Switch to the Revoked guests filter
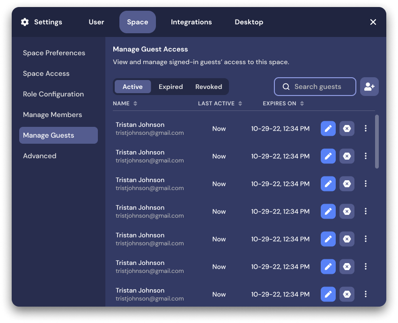The height and width of the screenshot is (323, 398). click(x=208, y=87)
